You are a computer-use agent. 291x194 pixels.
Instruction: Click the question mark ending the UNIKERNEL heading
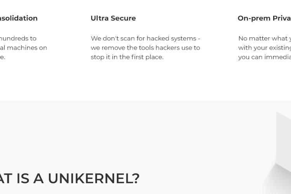pos(137,178)
